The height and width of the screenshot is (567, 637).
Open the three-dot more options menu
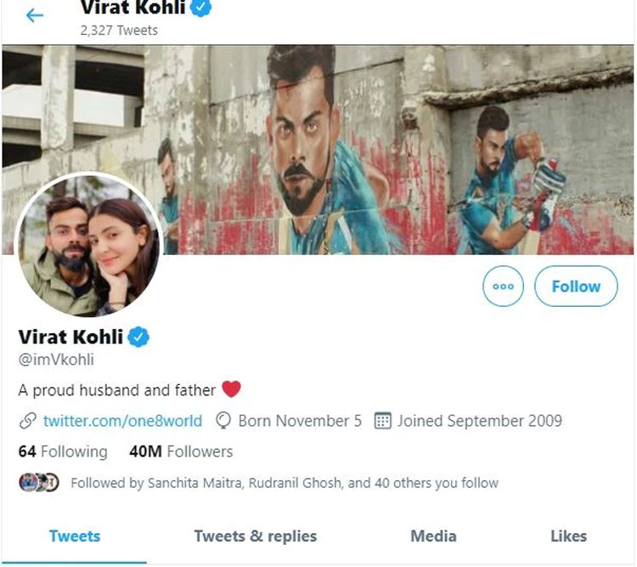[x=503, y=286]
